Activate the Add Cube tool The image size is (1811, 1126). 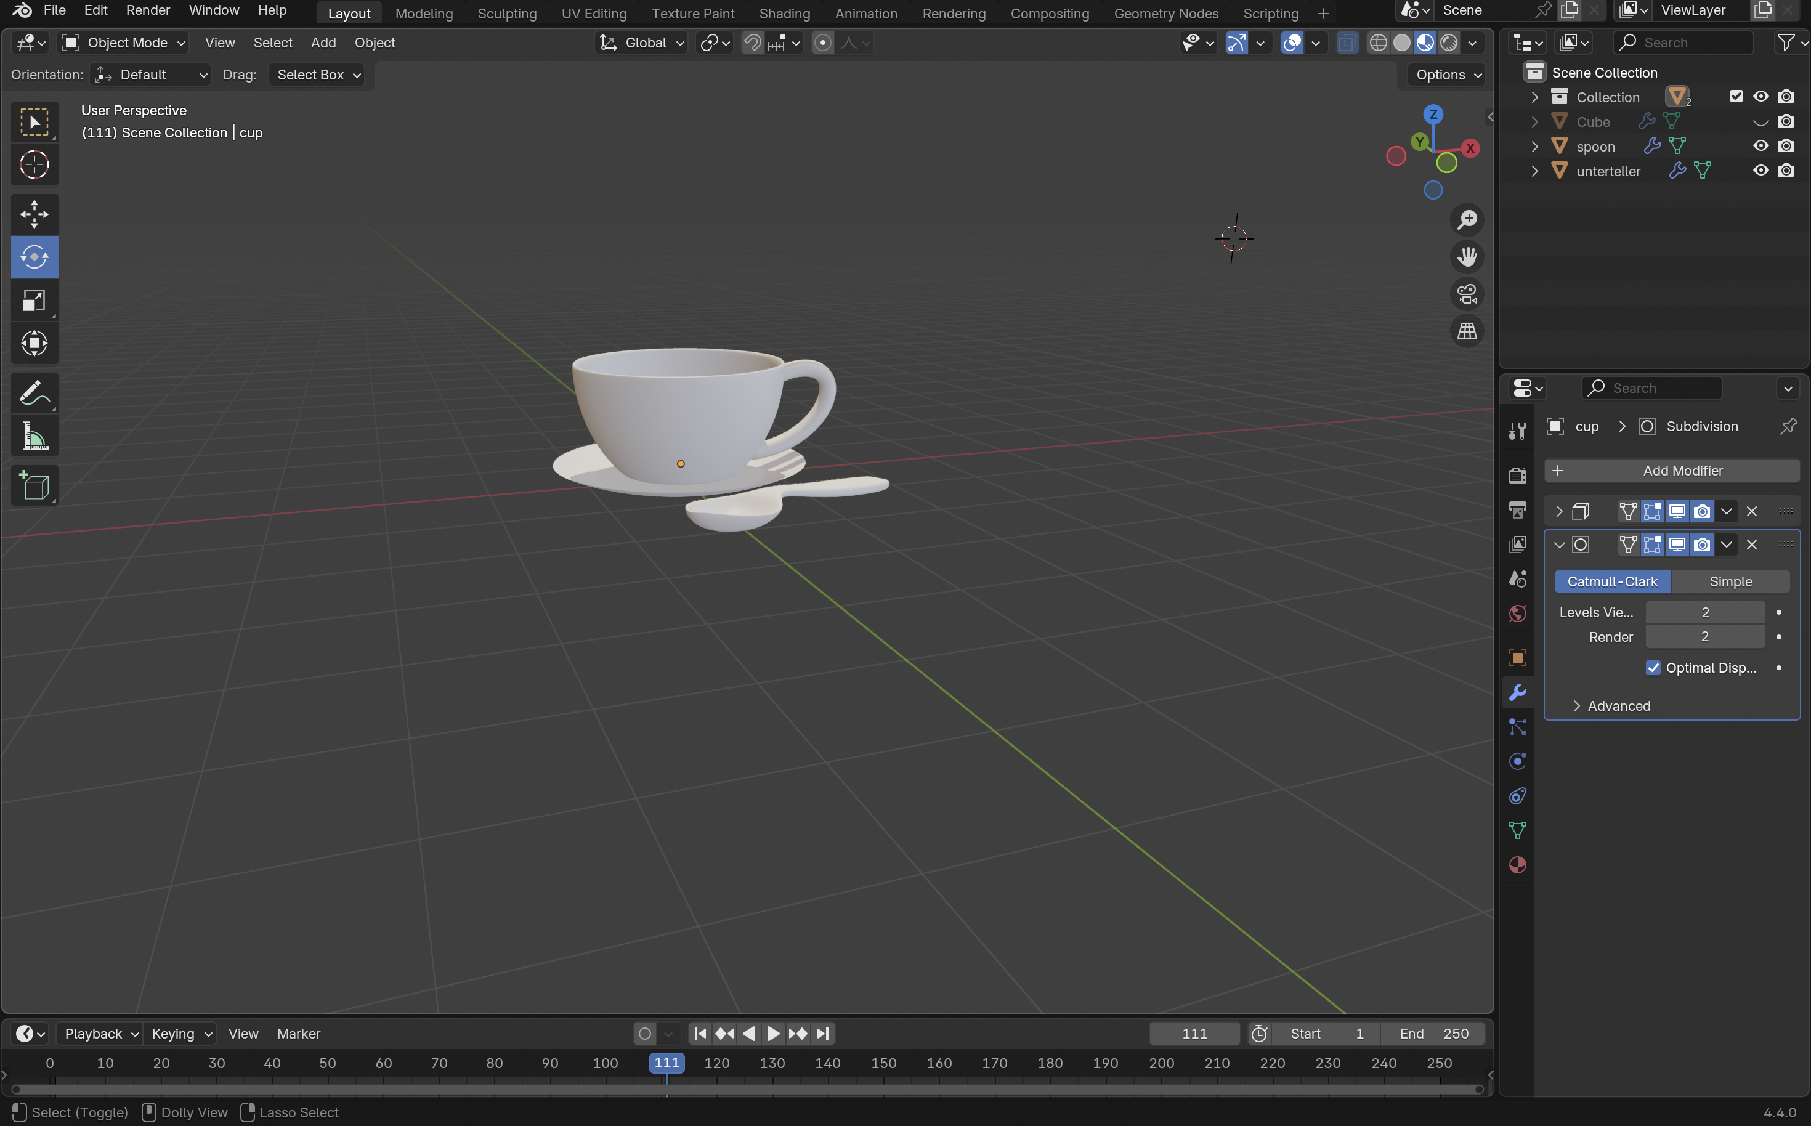34,485
